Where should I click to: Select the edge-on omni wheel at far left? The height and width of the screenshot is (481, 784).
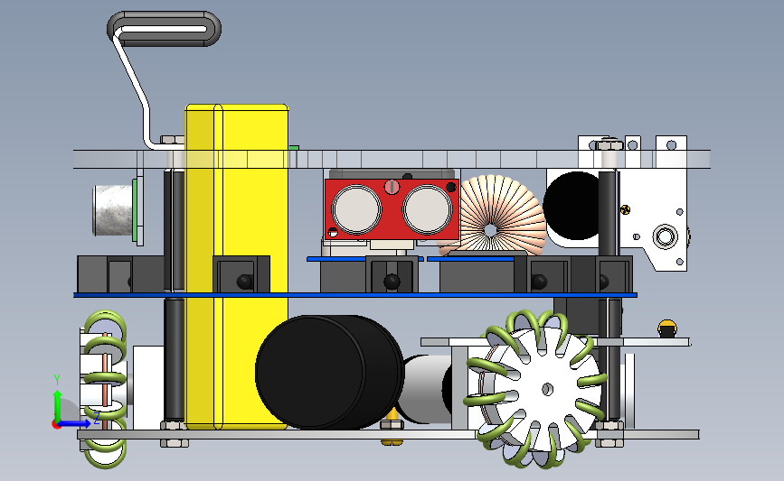coord(105,389)
